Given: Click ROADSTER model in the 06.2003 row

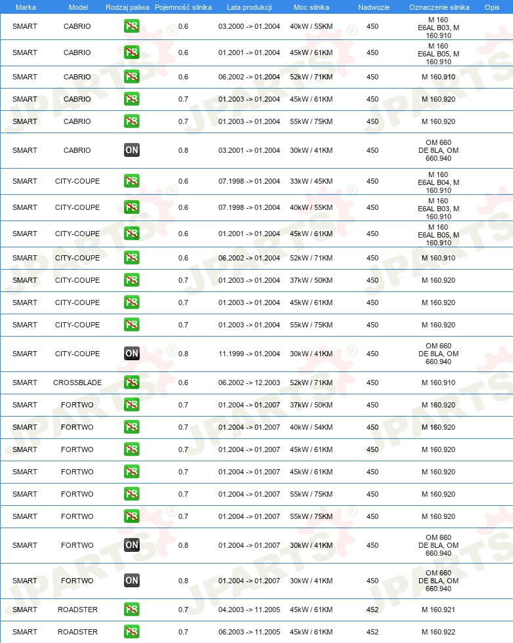Looking at the screenshot, I should point(77,632).
